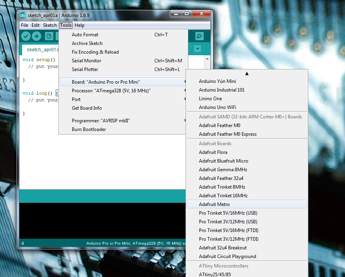Maximize the Arduino window
Screen dimensions: 345x277
187,14
